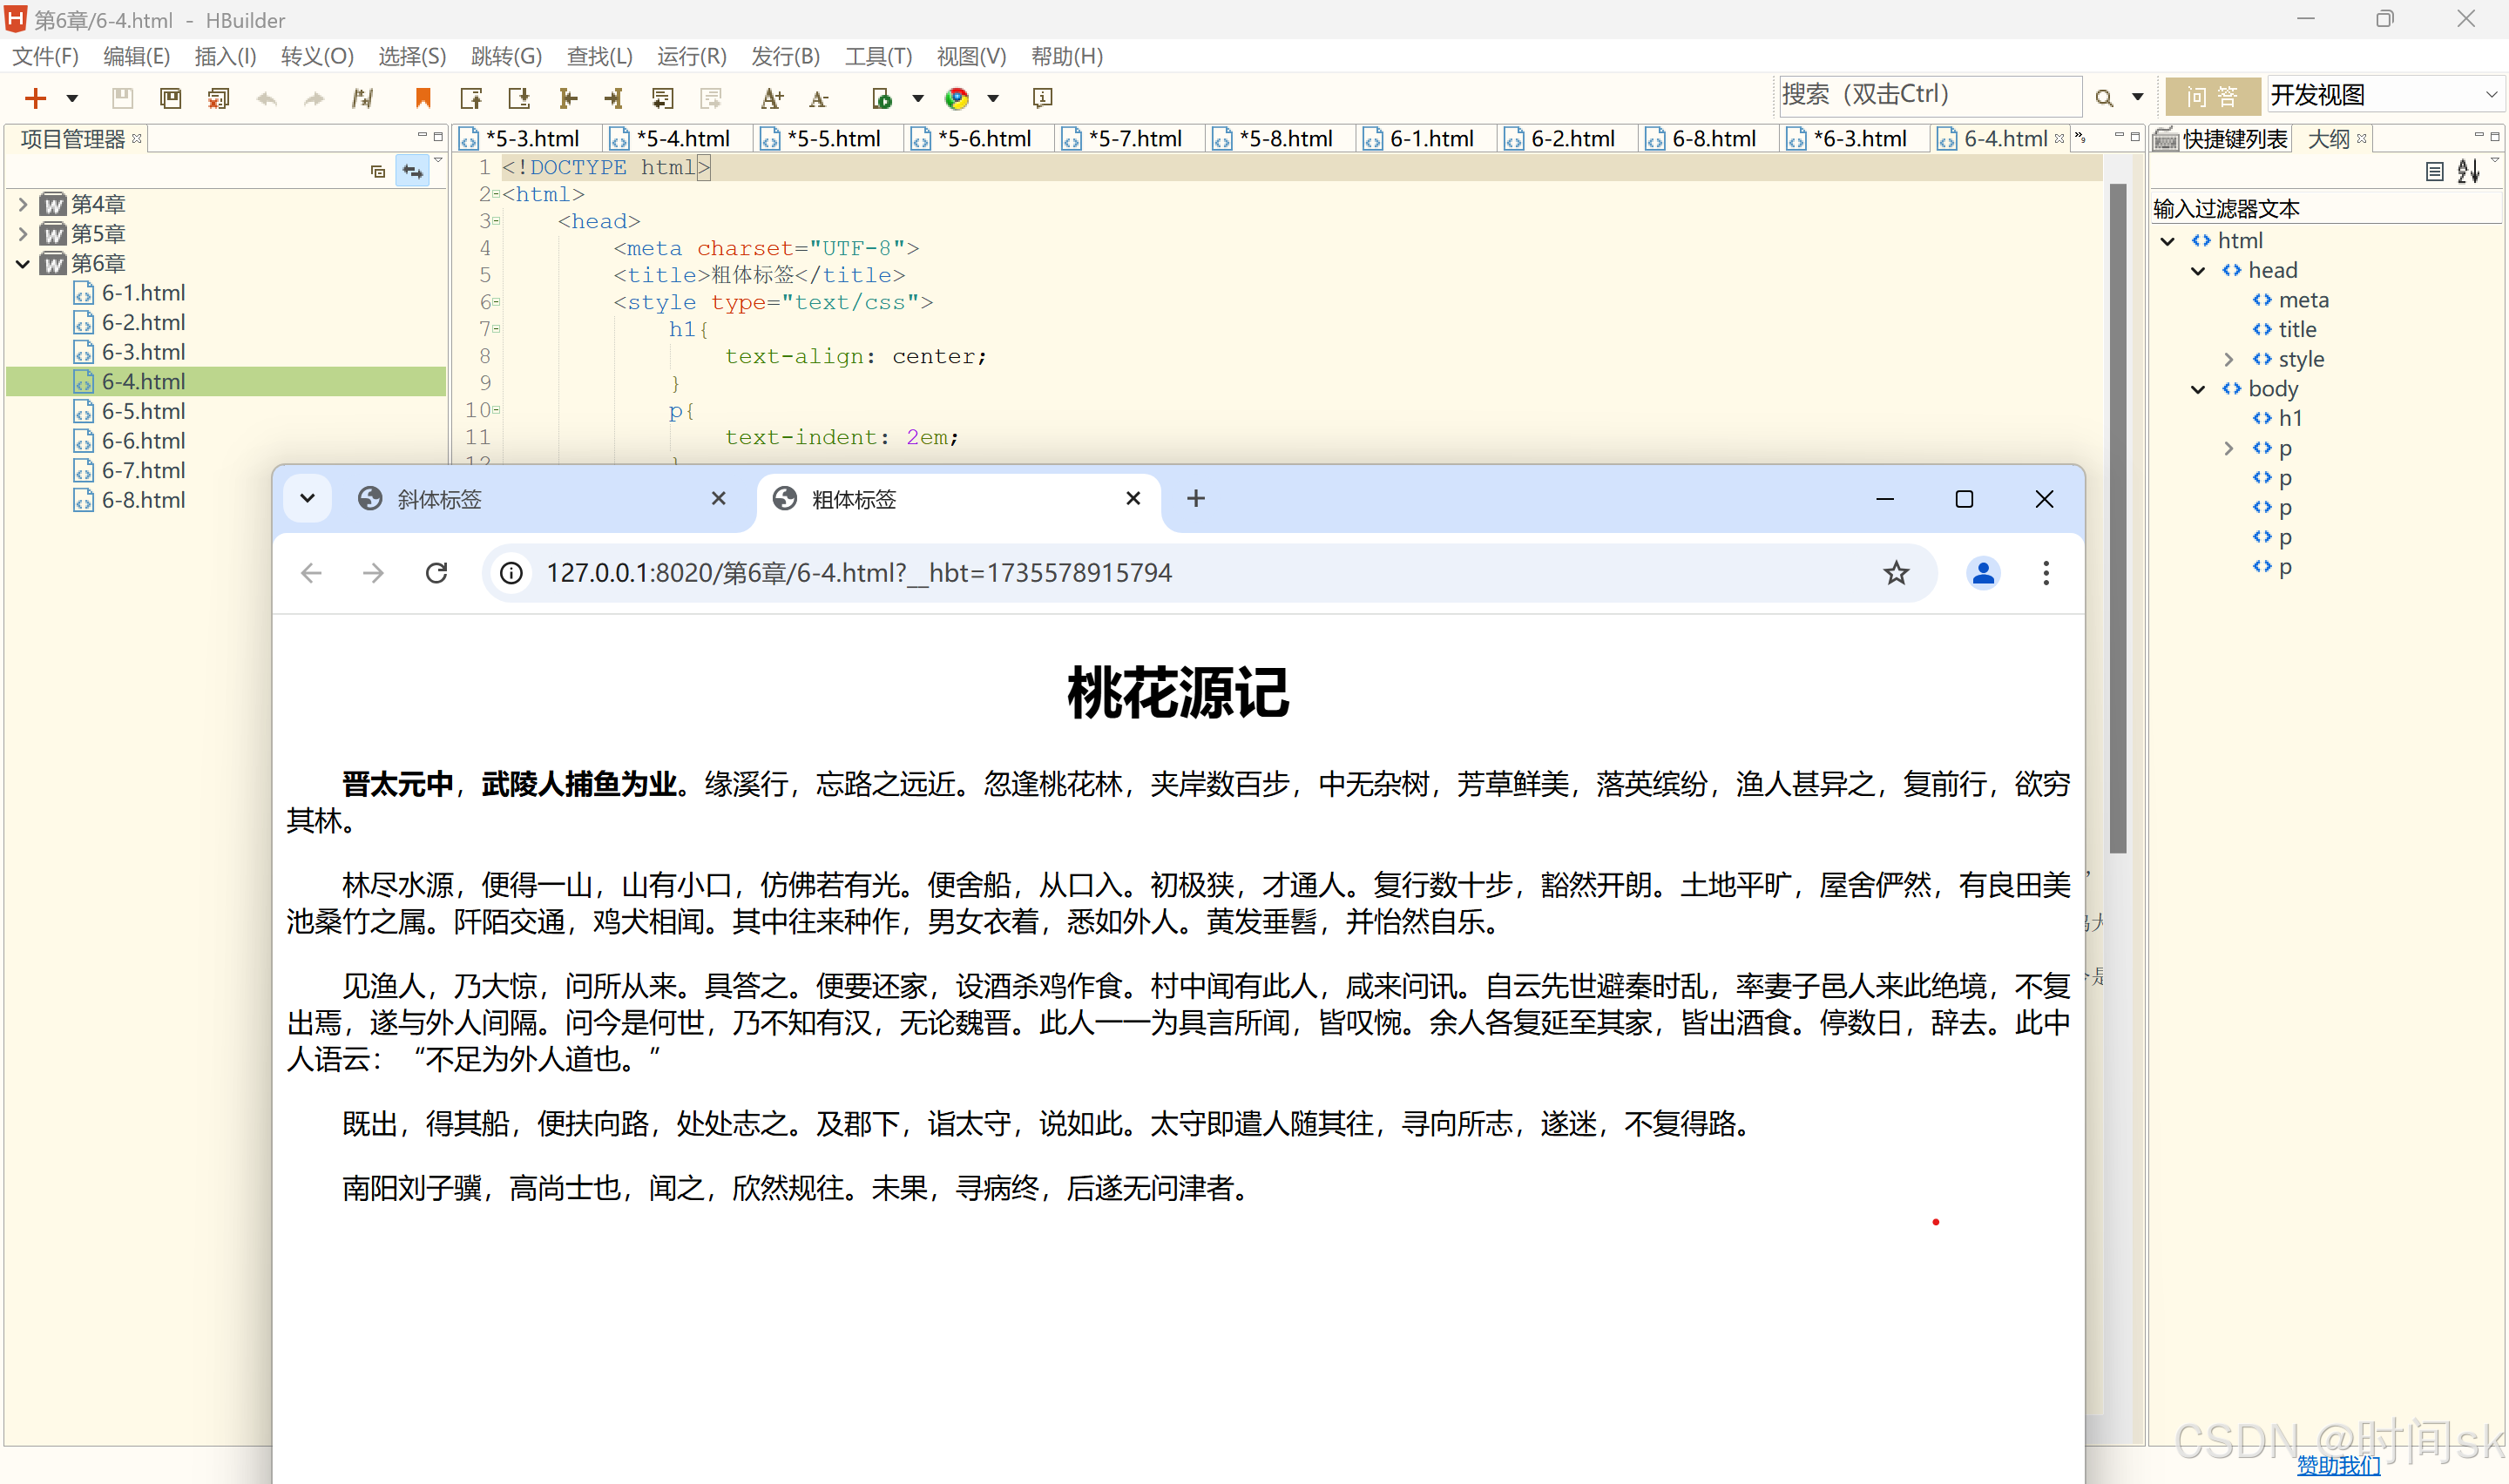Click the Save All toolbar icon

pos(171,98)
